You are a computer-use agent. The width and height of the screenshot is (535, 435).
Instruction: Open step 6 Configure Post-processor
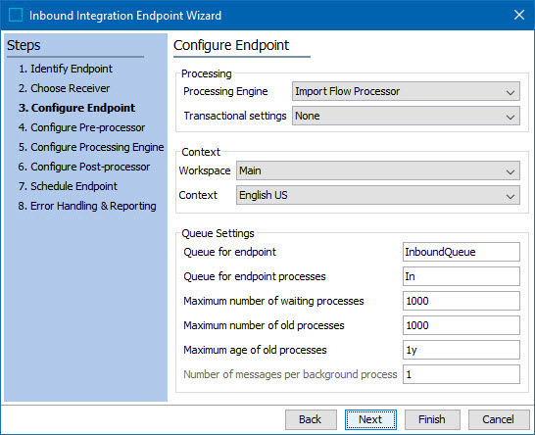[x=84, y=167]
